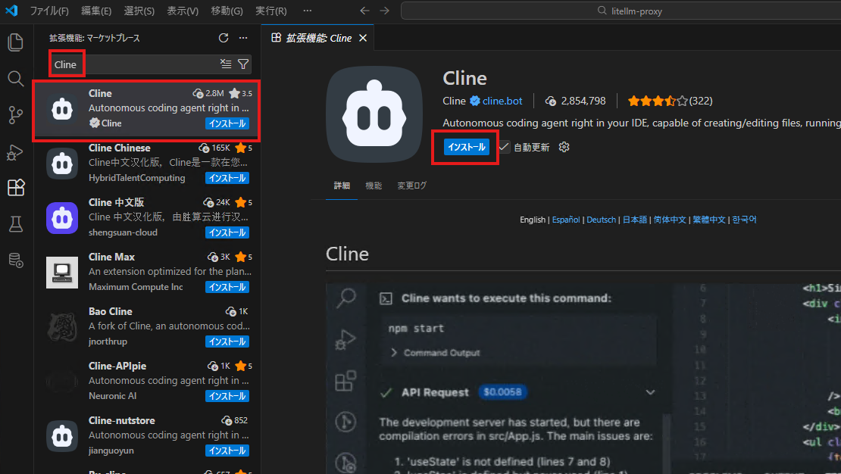
Task: Collapse the API Request chevron in preview
Action: tap(650, 392)
